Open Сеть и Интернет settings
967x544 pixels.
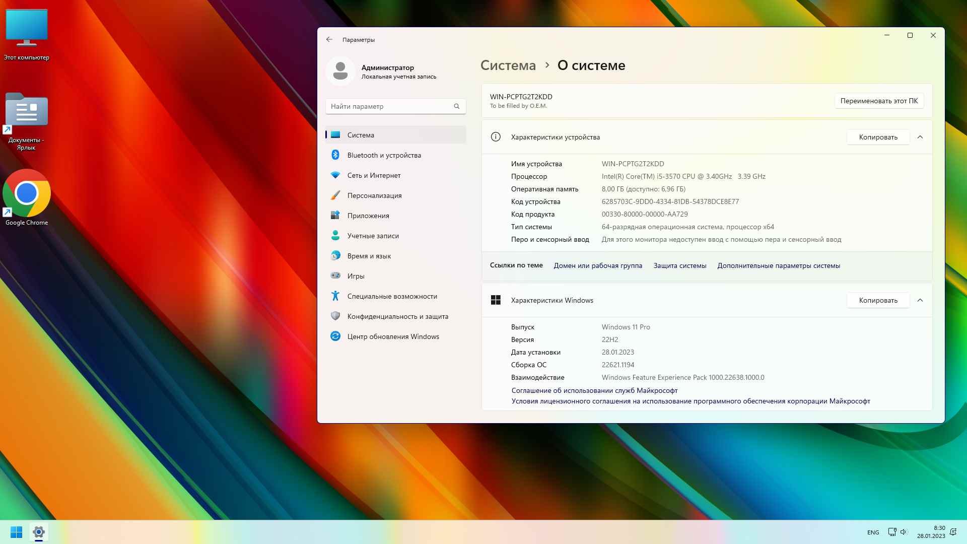tap(374, 175)
